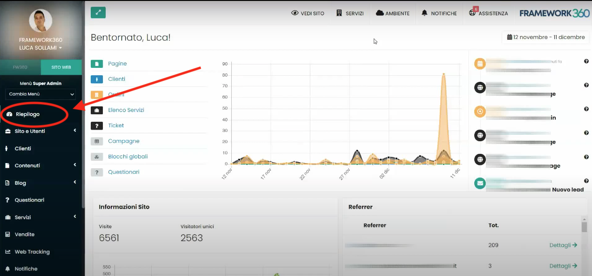Open the Cambia Menù dropdown
592x276 pixels.
(40, 94)
